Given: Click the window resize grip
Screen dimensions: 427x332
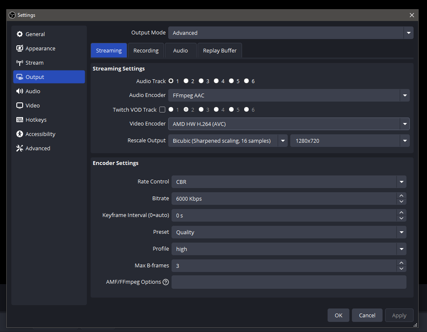Looking at the screenshot, I should [x=415, y=325].
